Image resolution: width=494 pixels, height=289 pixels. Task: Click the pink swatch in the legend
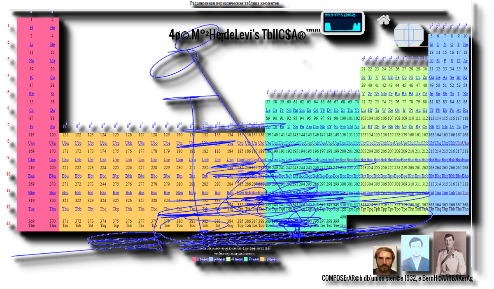click(194, 259)
